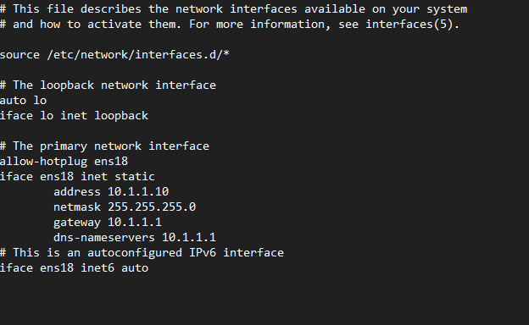Click the autoconfigured IPv6 interface comment
529x325 pixels.
click(142, 252)
